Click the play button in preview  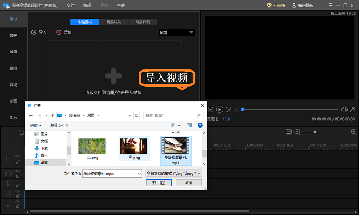click(x=219, y=110)
